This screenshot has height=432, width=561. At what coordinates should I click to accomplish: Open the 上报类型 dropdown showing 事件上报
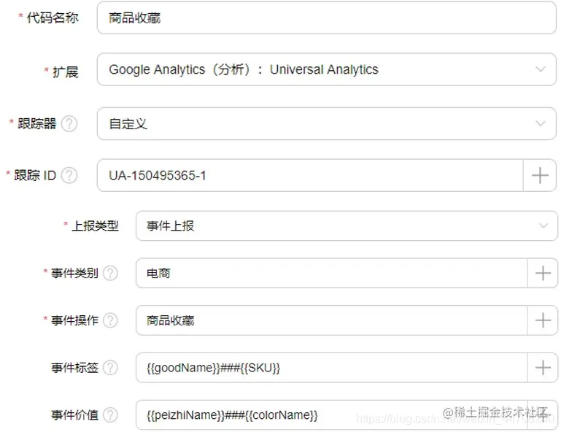(x=347, y=225)
